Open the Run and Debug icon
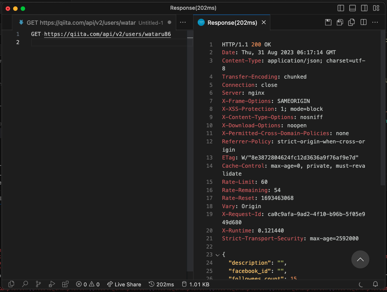 pos(52,284)
